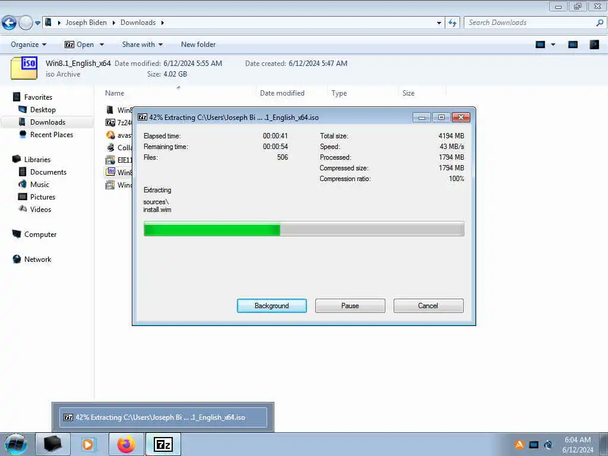Expand the arrow after Joseph Biden breadcrumb

[x=113, y=23]
